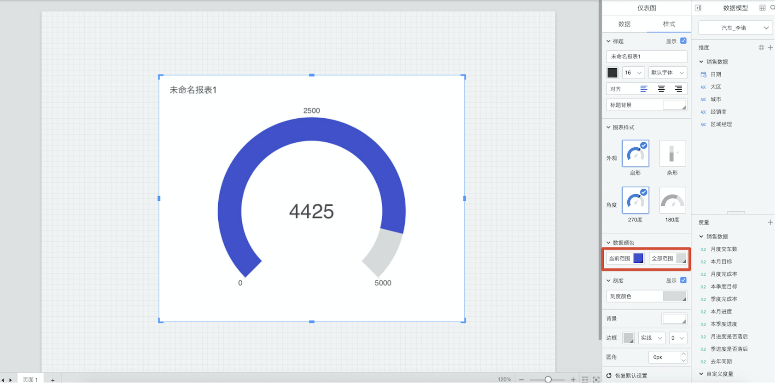Open the data model table view icon
Image resolution: width=776 pixels, height=383 pixels.
point(762,8)
